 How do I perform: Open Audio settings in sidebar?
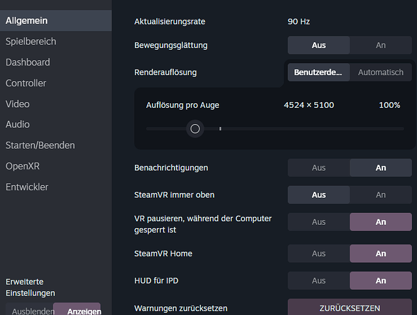(x=55, y=125)
